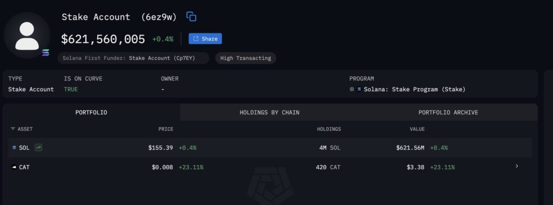
Task: Click the Solana logo next to Stake Program
Action: click(x=359, y=90)
